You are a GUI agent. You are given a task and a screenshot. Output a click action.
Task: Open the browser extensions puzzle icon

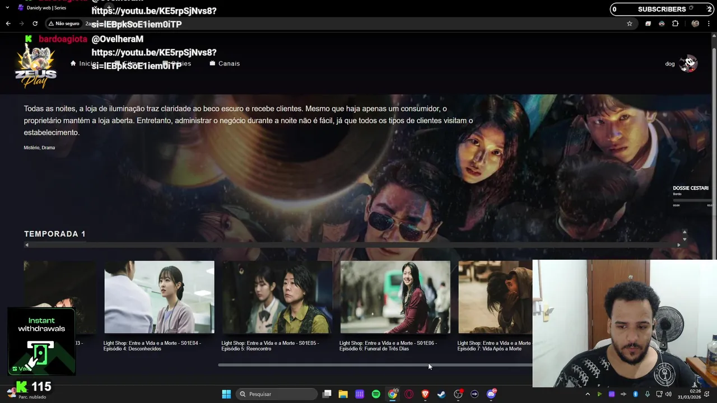(x=675, y=24)
